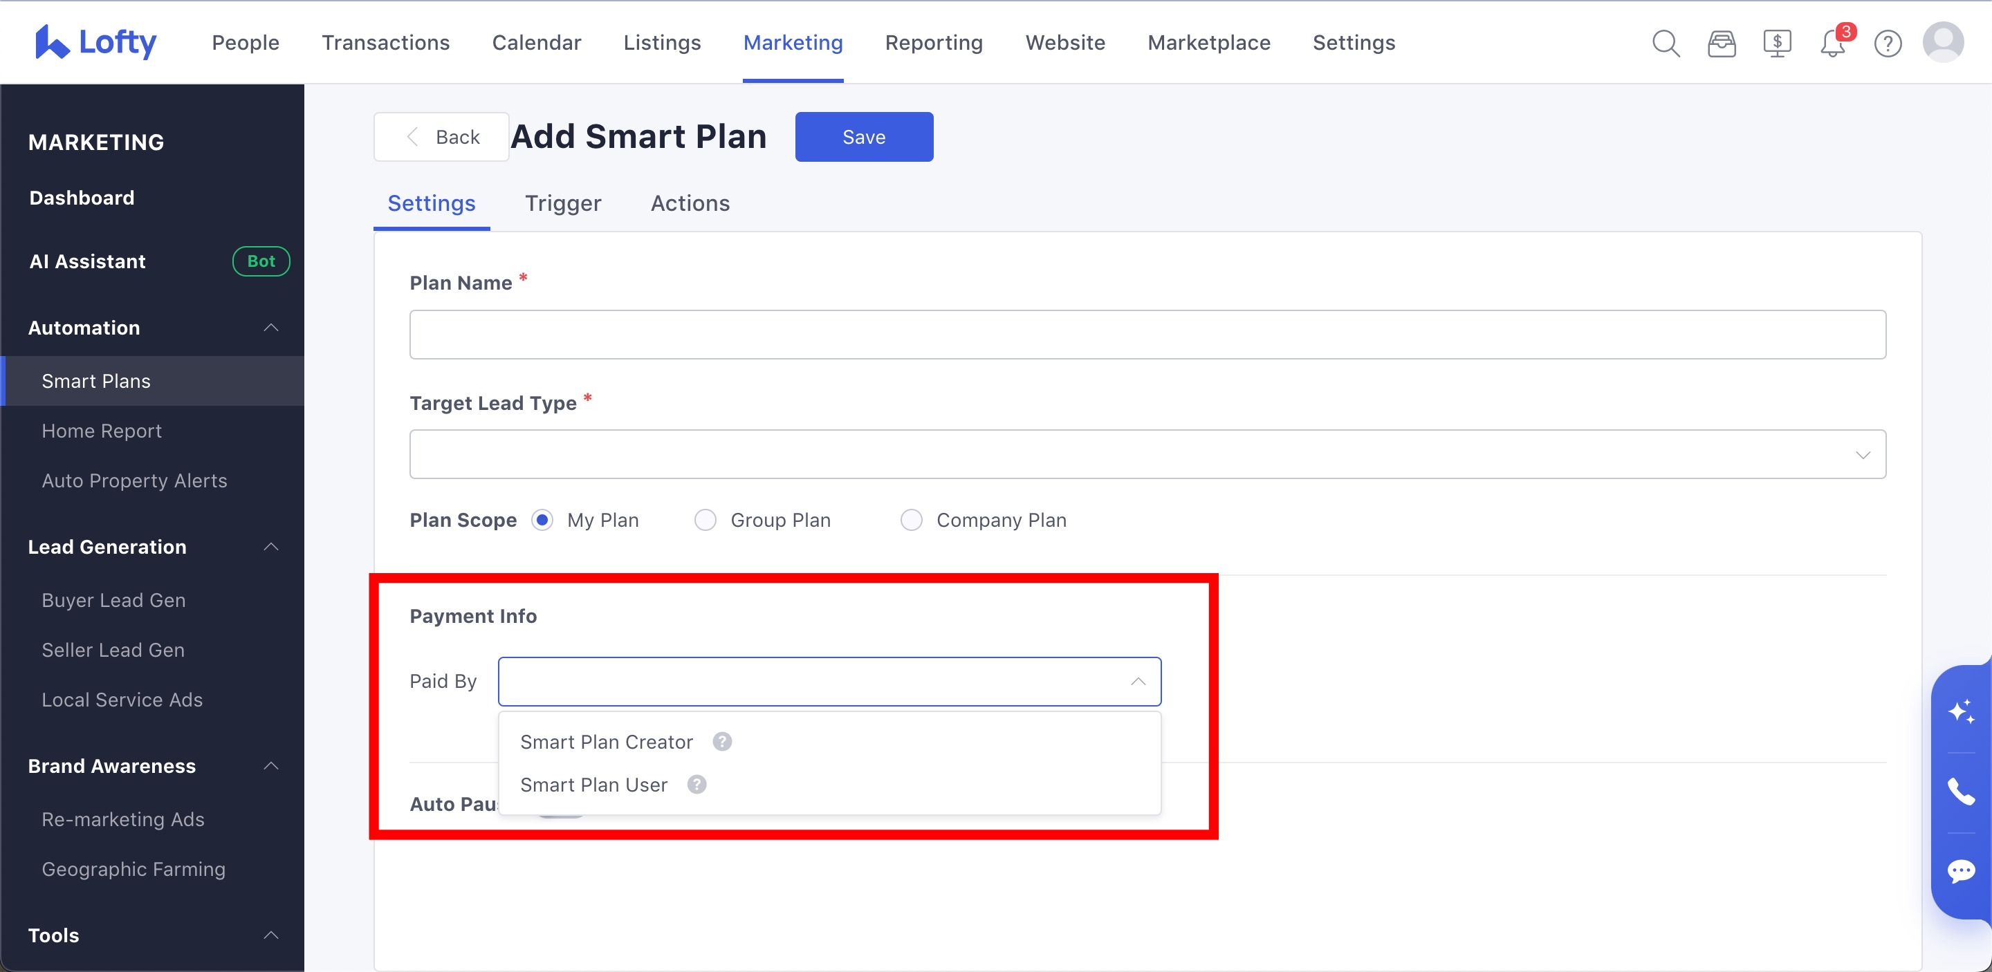This screenshot has height=972, width=1992.
Task: Open the Target Lead Type dropdown
Action: [x=1147, y=454]
